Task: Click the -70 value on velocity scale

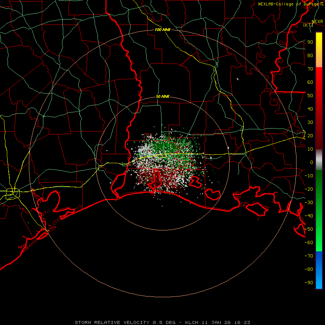Action: click(x=309, y=256)
